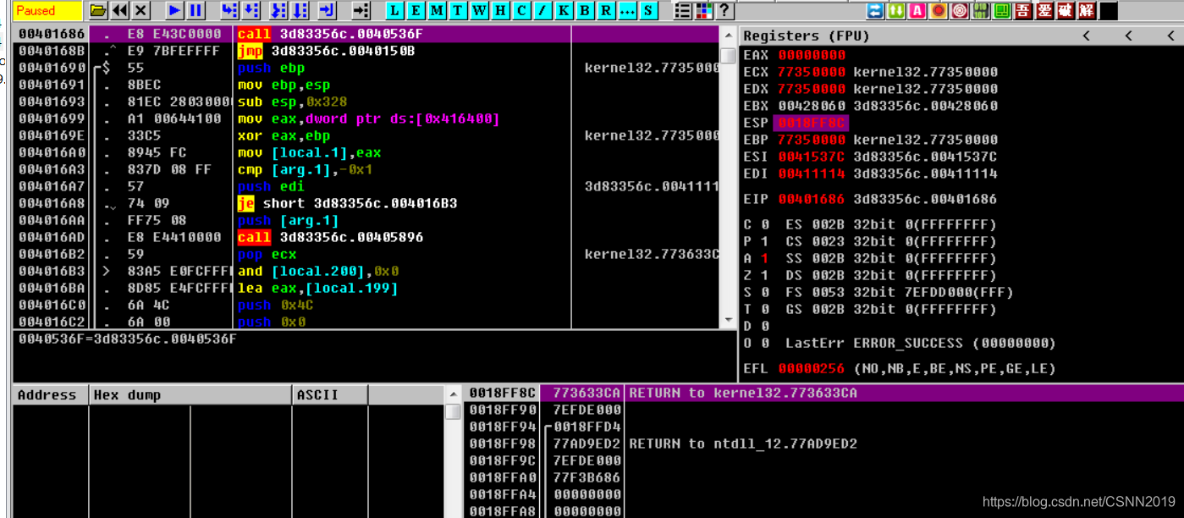Viewport: 1184px width, 518px height.
Task: Click the right arrow in Registers header
Action: (x=1171, y=36)
